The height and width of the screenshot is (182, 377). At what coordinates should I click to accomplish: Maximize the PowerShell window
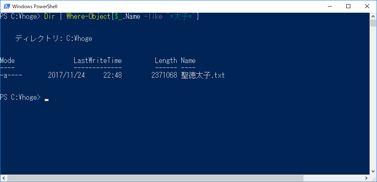348,6
